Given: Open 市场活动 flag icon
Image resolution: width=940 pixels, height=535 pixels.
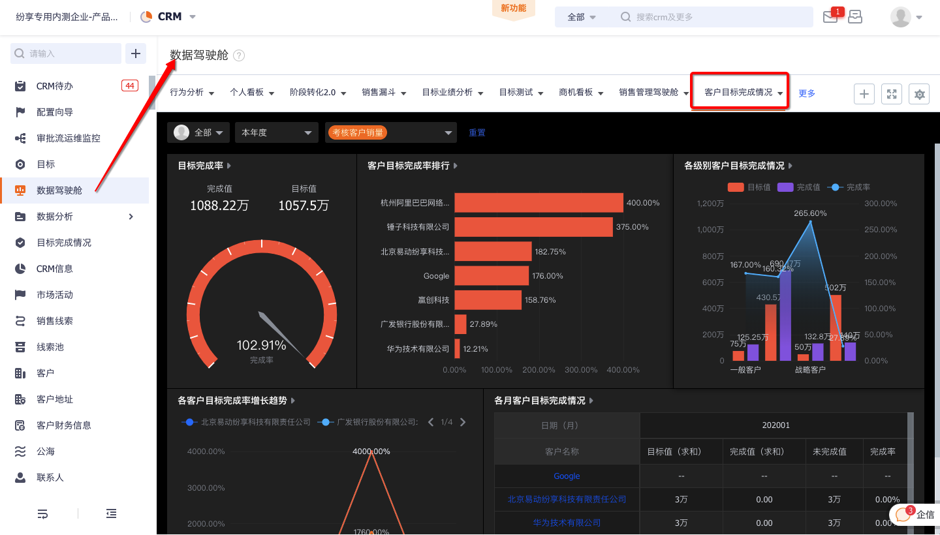Looking at the screenshot, I should coord(20,295).
